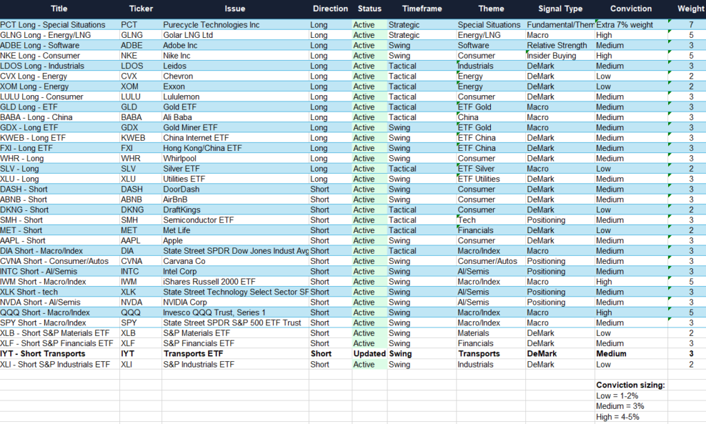Click the Status column header
Viewport: 706px width, 424px height.
370,8
